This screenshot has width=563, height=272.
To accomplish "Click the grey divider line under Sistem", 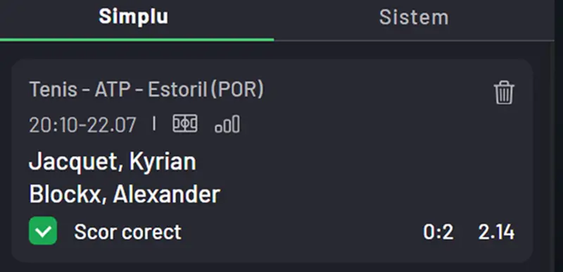I will tap(414, 41).
